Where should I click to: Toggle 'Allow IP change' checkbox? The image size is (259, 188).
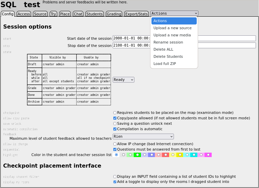(x=115, y=144)
